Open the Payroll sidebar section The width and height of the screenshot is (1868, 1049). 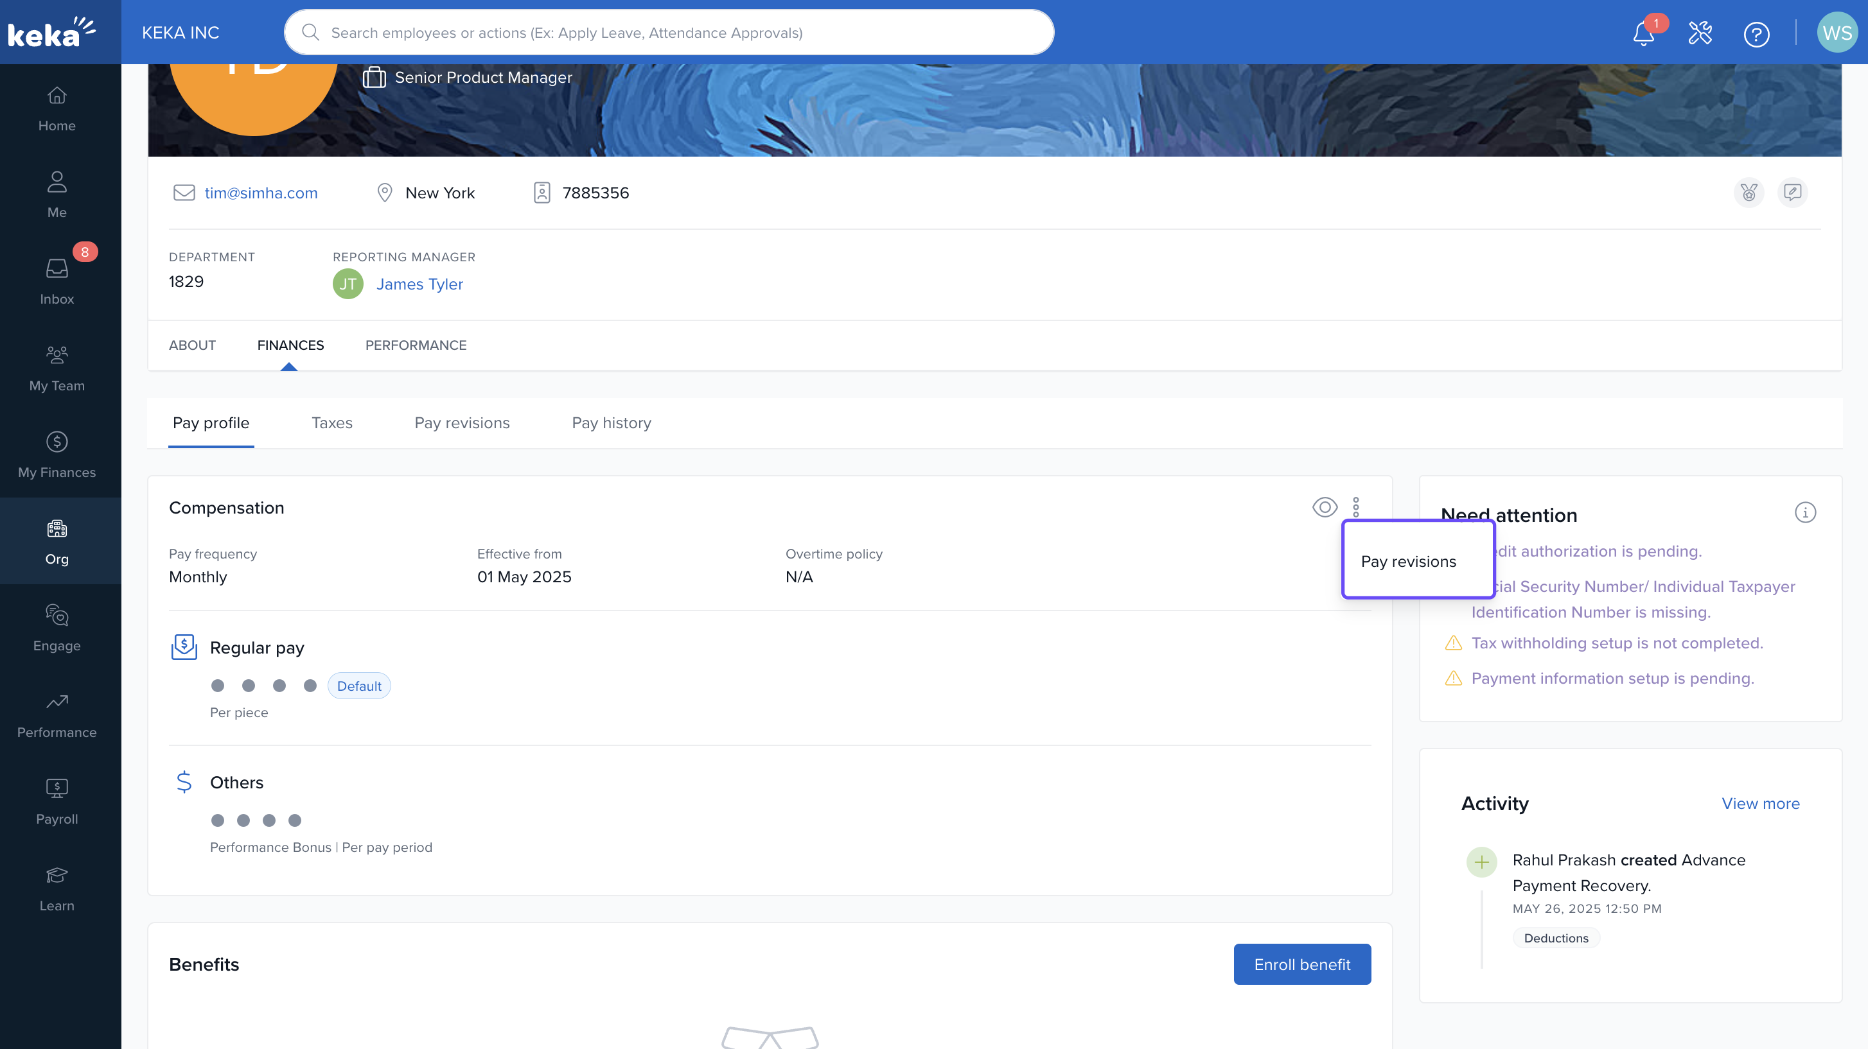click(x=57, y=801)
